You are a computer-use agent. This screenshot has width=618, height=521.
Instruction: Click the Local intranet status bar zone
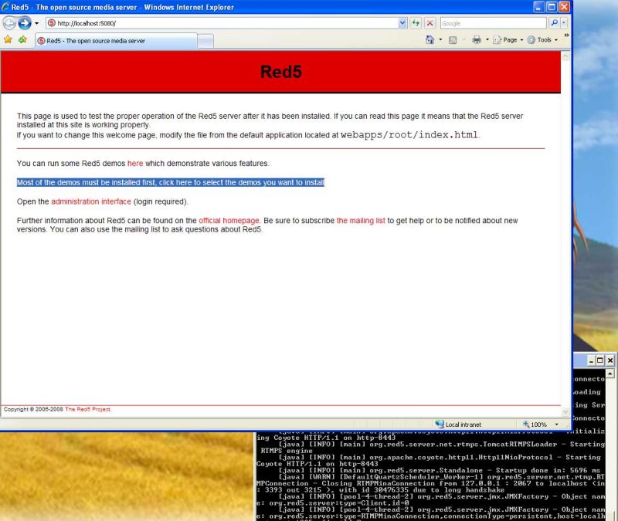(x=463, y=423)
